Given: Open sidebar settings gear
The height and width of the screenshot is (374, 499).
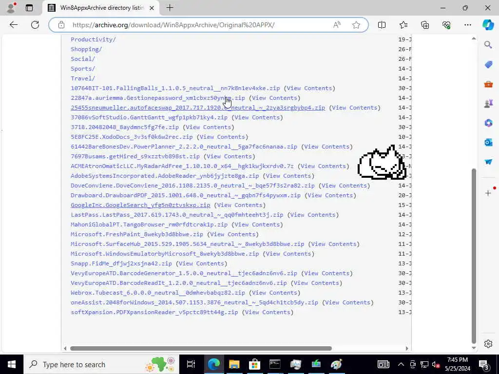Looking at the screenshot, I should (488, 344).
